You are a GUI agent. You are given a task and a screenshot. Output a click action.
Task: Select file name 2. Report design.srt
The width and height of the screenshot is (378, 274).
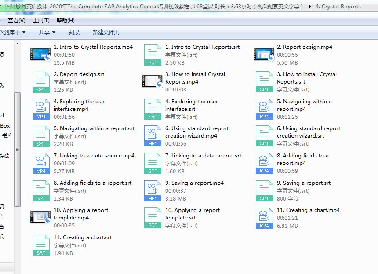79,74
